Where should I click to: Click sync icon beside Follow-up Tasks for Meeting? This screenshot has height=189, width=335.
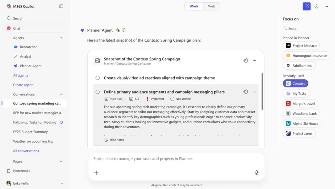pos(61,122)
